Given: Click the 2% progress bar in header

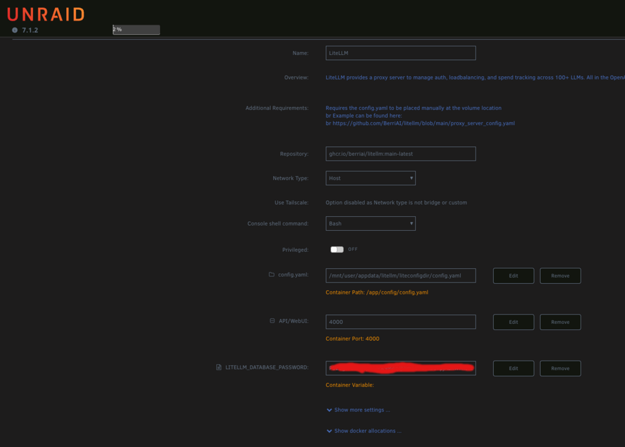Looking at the screenshot, I should [x=136, y=29].
